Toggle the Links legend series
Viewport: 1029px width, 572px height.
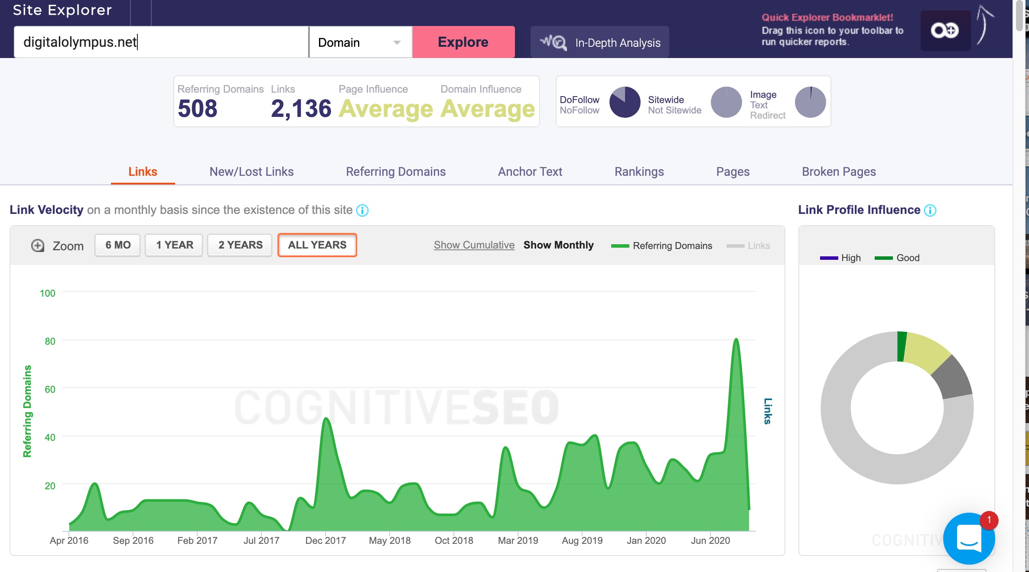748,246
